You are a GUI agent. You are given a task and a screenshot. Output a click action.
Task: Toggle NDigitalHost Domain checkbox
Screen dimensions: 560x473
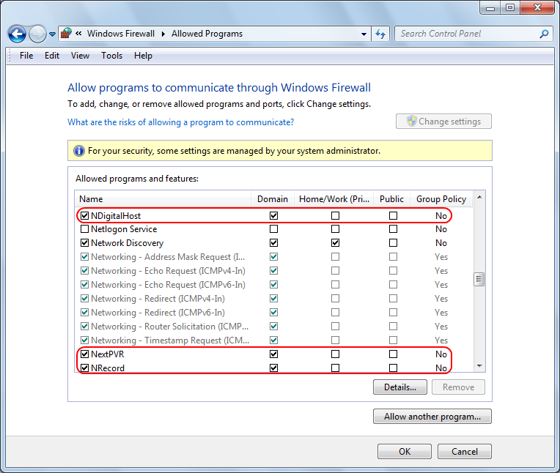(273, 216)
